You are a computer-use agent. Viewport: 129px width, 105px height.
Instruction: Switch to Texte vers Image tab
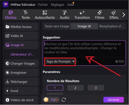pos(57,26)
